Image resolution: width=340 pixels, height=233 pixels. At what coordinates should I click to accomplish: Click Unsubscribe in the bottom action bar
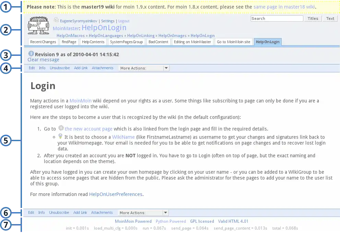59,213
